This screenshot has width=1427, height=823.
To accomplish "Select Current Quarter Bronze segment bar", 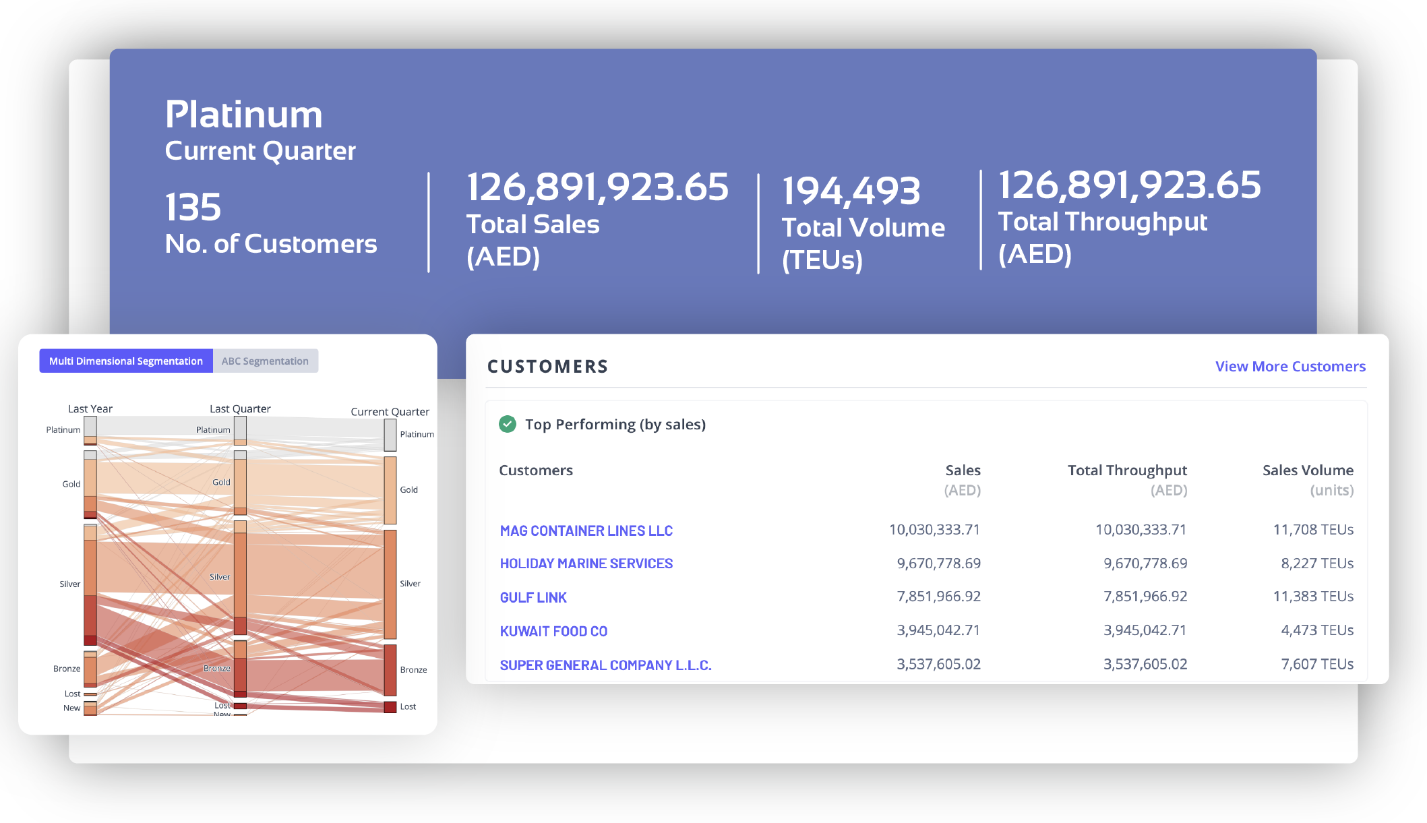I will [x=390, y=670].
